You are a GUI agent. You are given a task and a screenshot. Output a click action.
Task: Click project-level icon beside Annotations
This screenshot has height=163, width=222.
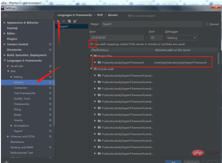(x=50, y=126)
